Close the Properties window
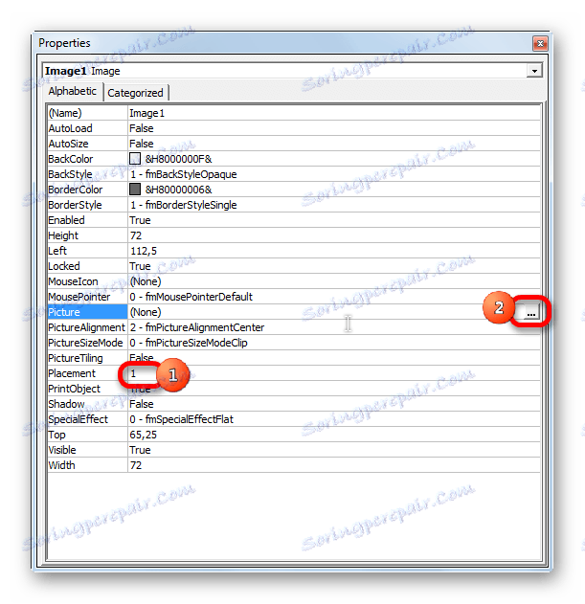 pos(540,43)
